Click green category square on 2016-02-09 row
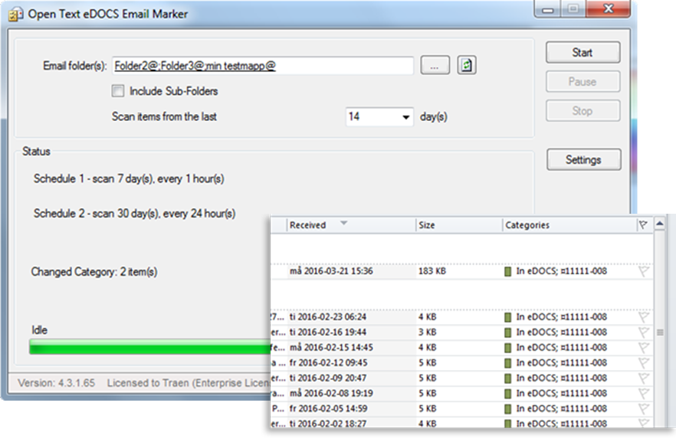 [x=508, y=378]
